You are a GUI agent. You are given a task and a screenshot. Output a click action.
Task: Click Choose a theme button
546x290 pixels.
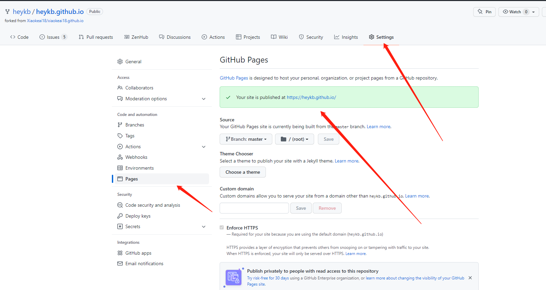[243, 172]
